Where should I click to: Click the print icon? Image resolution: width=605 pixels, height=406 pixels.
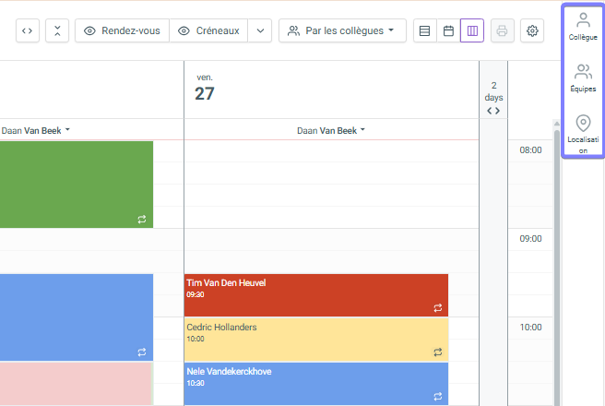[x=502, y=30]
